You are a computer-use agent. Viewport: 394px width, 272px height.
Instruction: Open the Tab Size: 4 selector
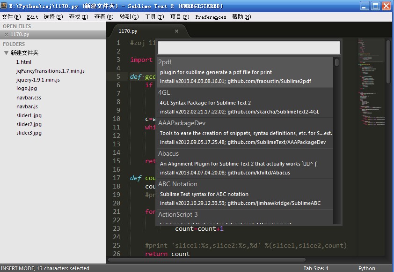click(x=315, y=268)
